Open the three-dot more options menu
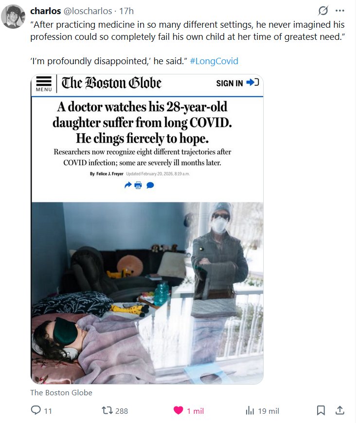 tap(340, 11)
